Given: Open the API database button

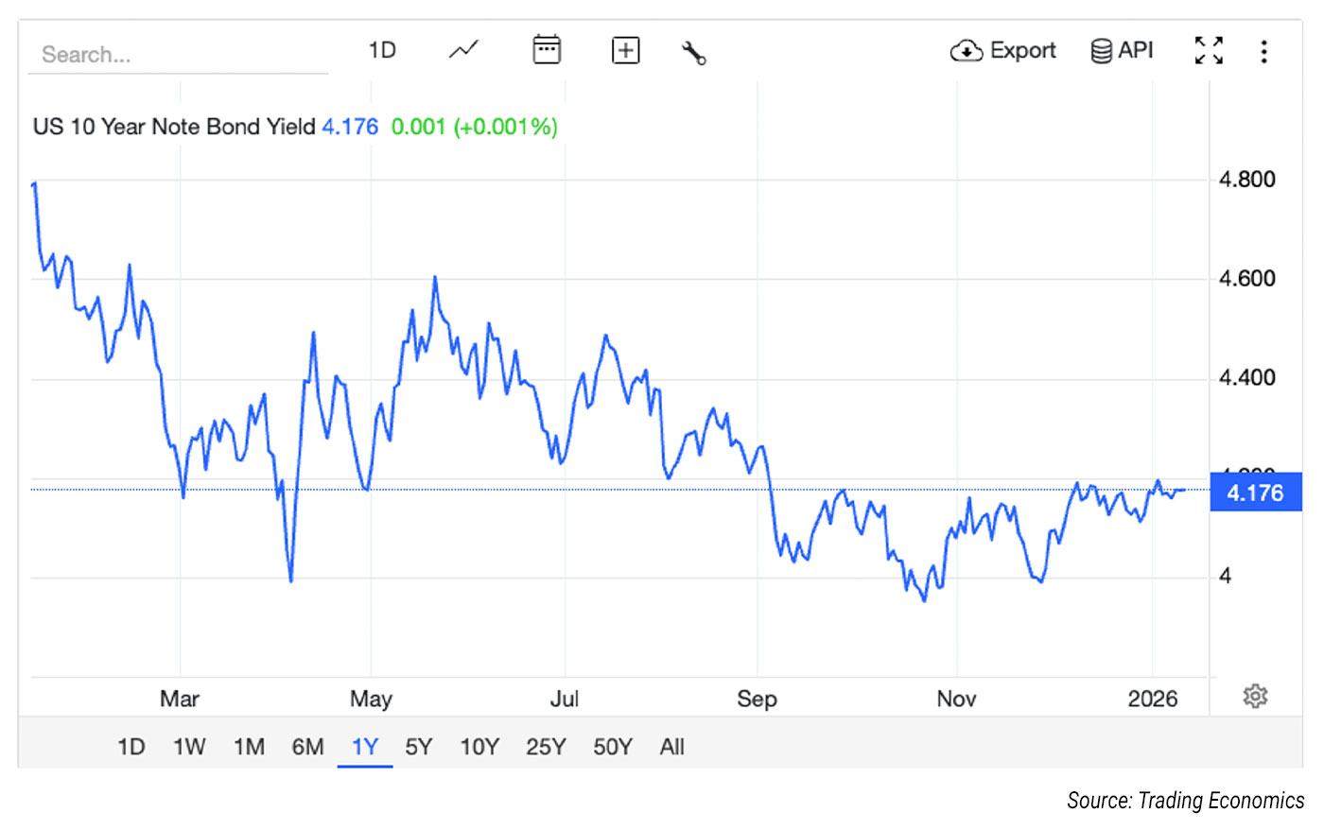Looking at the screenshot, I should (1123, 50).
